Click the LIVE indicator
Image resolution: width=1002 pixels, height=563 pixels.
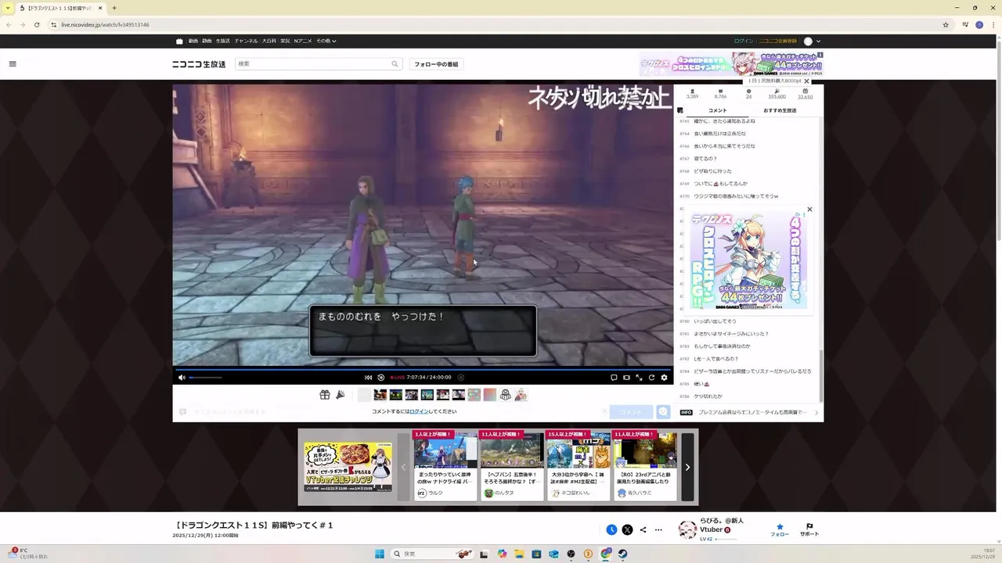pyautogui.click(x=397, y=378)
